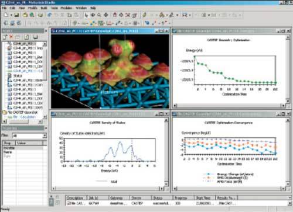Open the File menu
The width and height of the screenshot is (293, 212).
tap(4, 8)
